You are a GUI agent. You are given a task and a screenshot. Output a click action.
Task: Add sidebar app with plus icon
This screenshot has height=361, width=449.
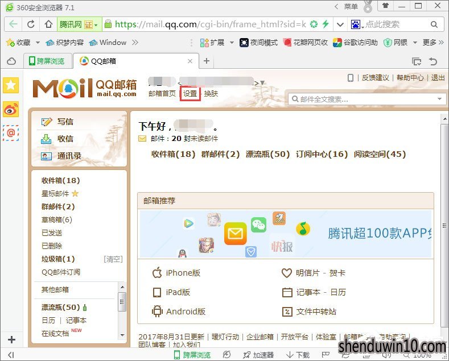coord(11,340)
